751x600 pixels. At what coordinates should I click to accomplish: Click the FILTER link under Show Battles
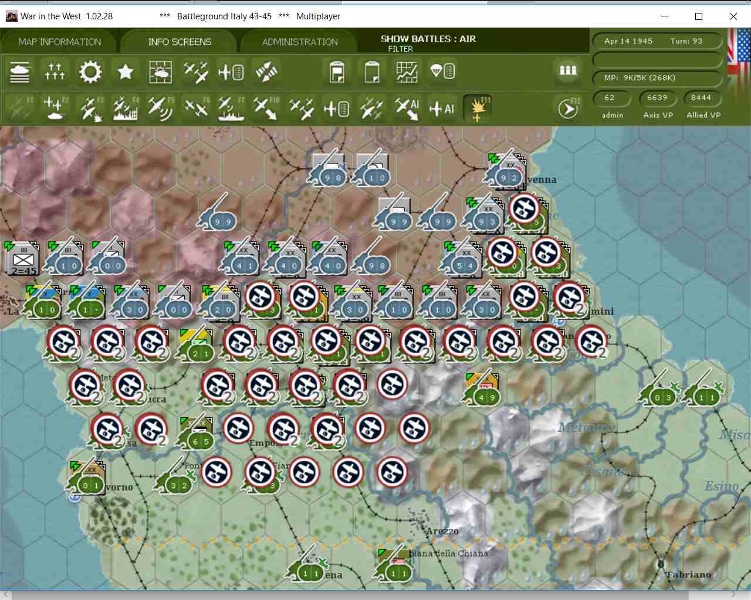pos(400,49)
